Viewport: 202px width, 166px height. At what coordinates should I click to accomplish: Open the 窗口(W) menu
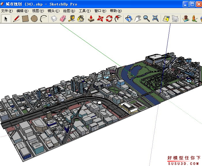point(100,11)
